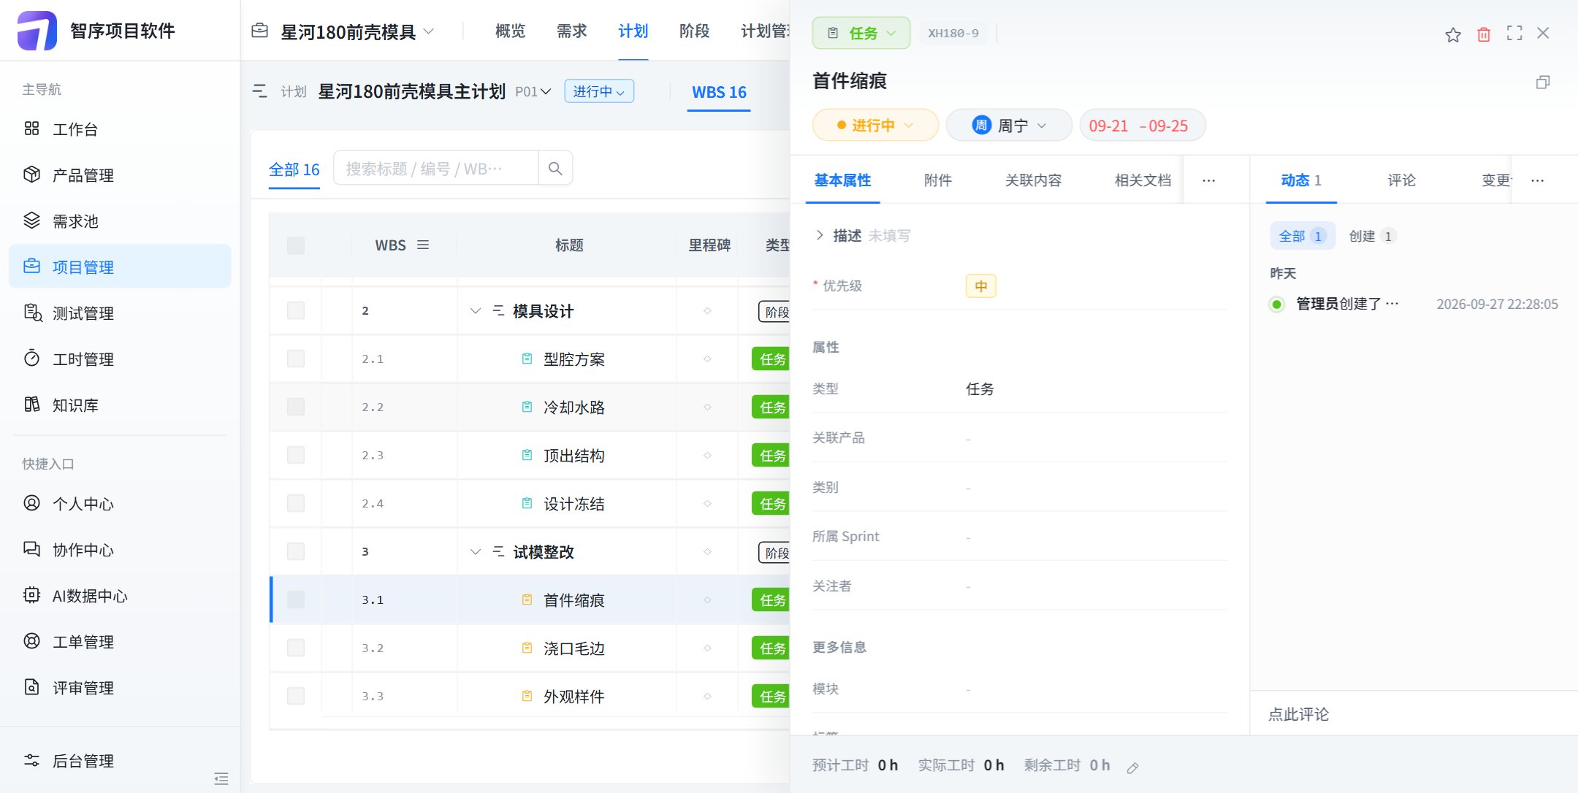Open AI数据中心 in sidebar
Screen dimensions: 1578x793
[120, 595]
